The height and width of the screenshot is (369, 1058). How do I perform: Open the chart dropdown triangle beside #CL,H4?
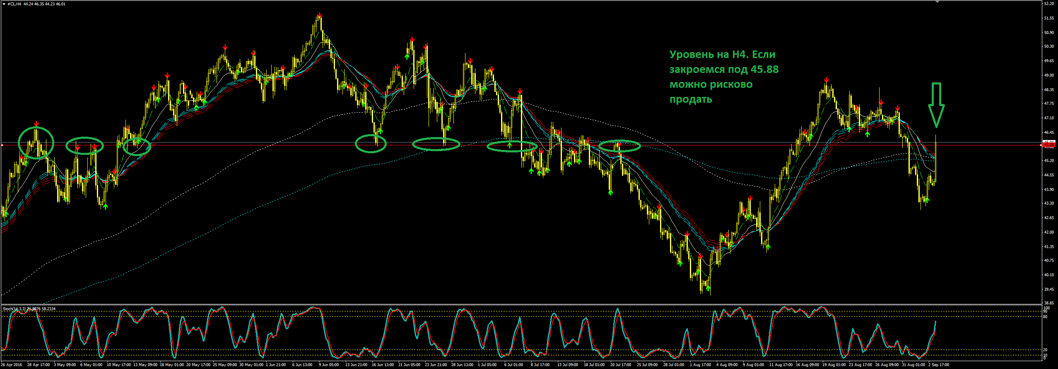coord(4,4)
